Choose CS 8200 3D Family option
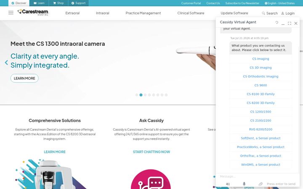The height and width of the screenshot is (189, 303). coord(260,103)
